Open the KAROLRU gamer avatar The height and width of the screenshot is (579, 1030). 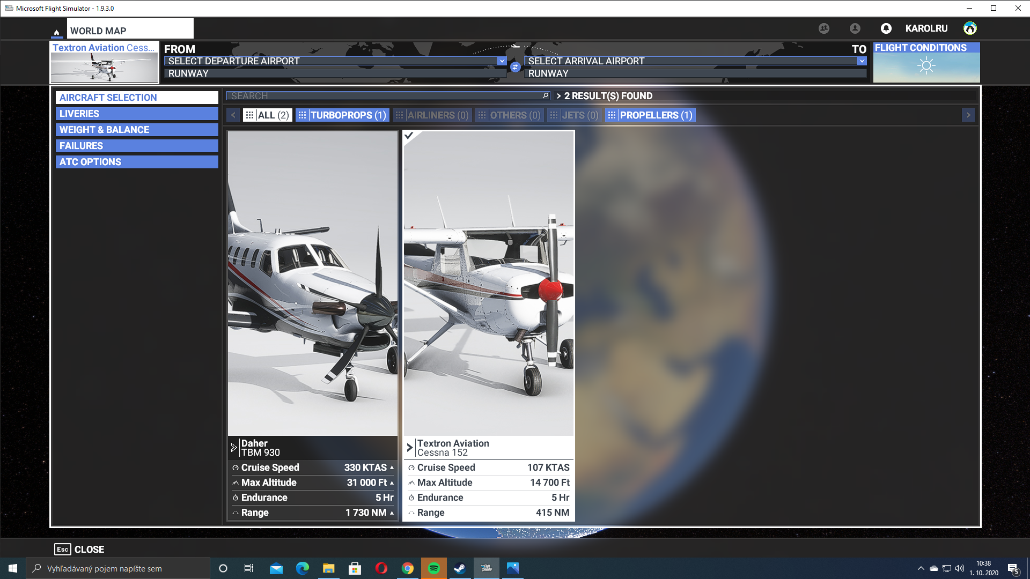click(970, 28)
